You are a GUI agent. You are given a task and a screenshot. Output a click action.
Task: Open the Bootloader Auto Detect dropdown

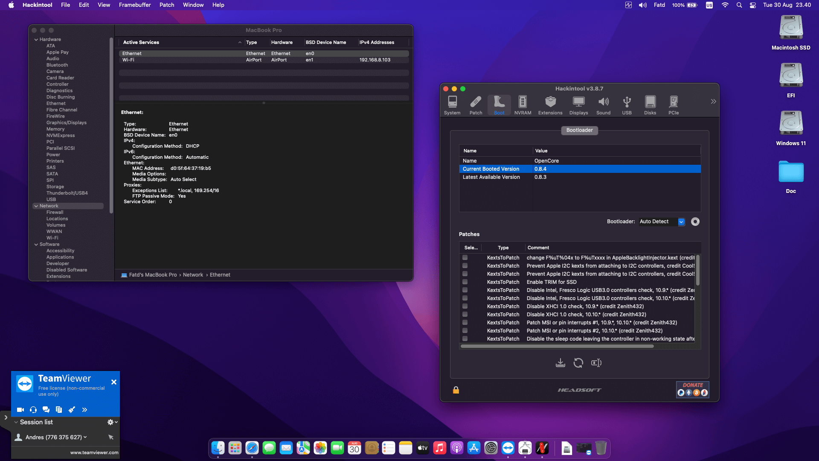coord(681,222)
